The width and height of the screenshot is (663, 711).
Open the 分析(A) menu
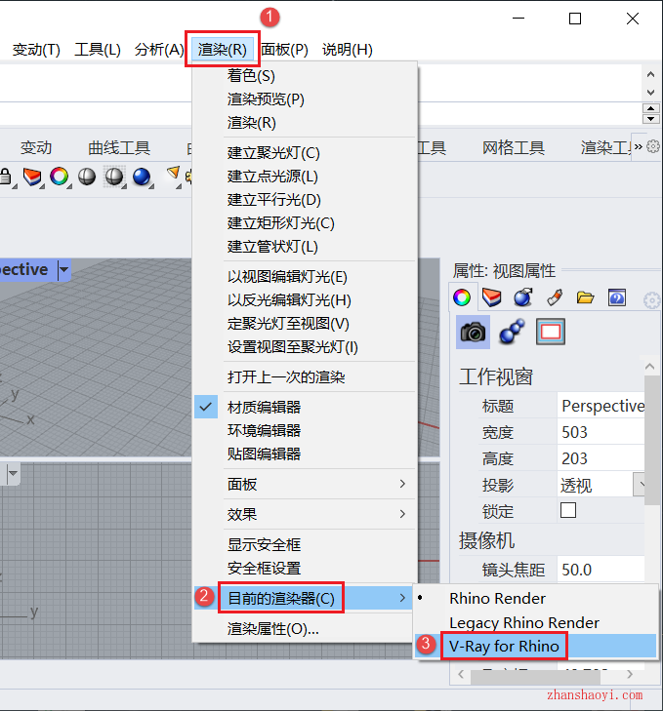159,49
